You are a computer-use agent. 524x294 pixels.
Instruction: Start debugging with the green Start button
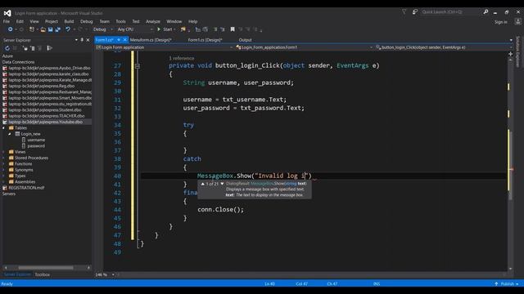coord(166,29)
